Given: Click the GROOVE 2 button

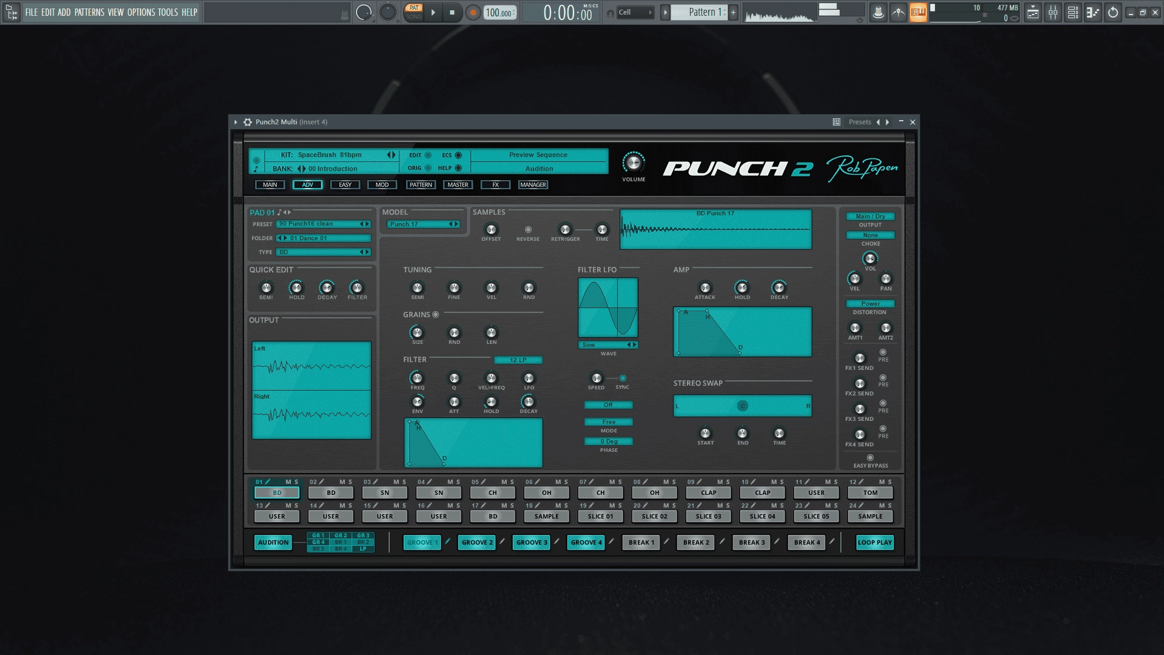Looking at the screenshot, I should point(477,543).
